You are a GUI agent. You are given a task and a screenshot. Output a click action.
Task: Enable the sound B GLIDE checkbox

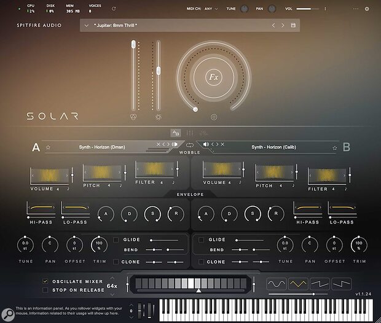click(x=201, y=239)
